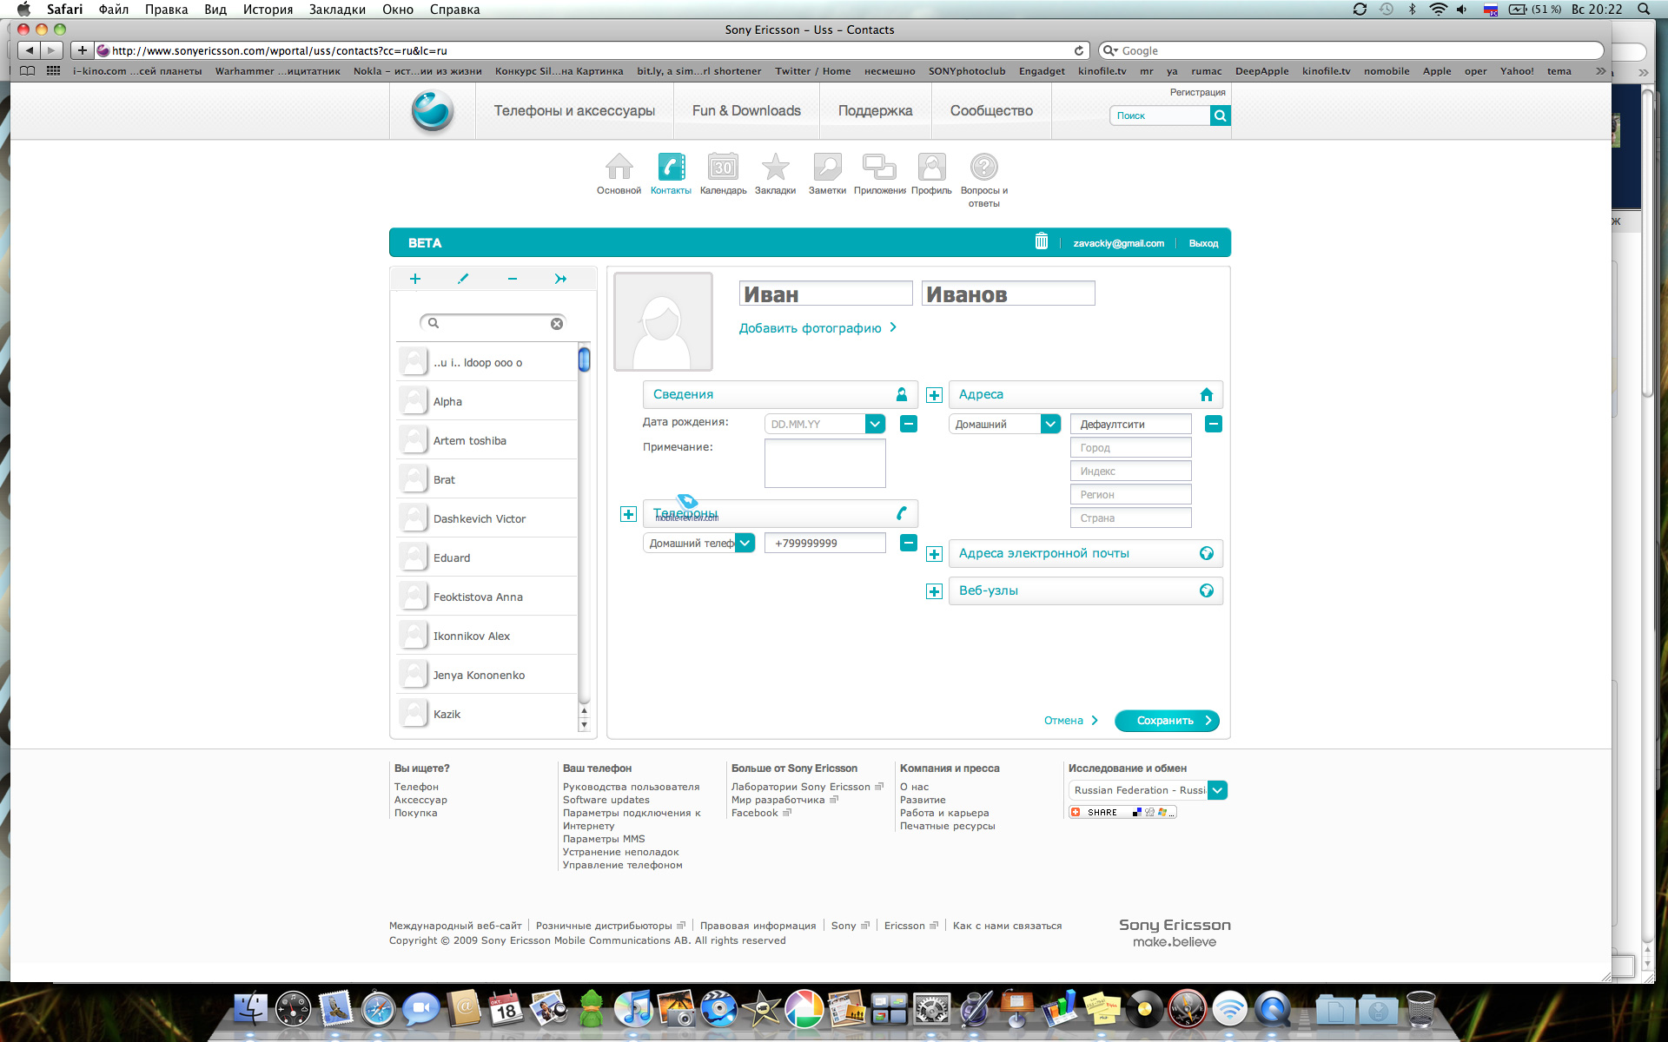Click the Регистрация link

coord(1197,92)
